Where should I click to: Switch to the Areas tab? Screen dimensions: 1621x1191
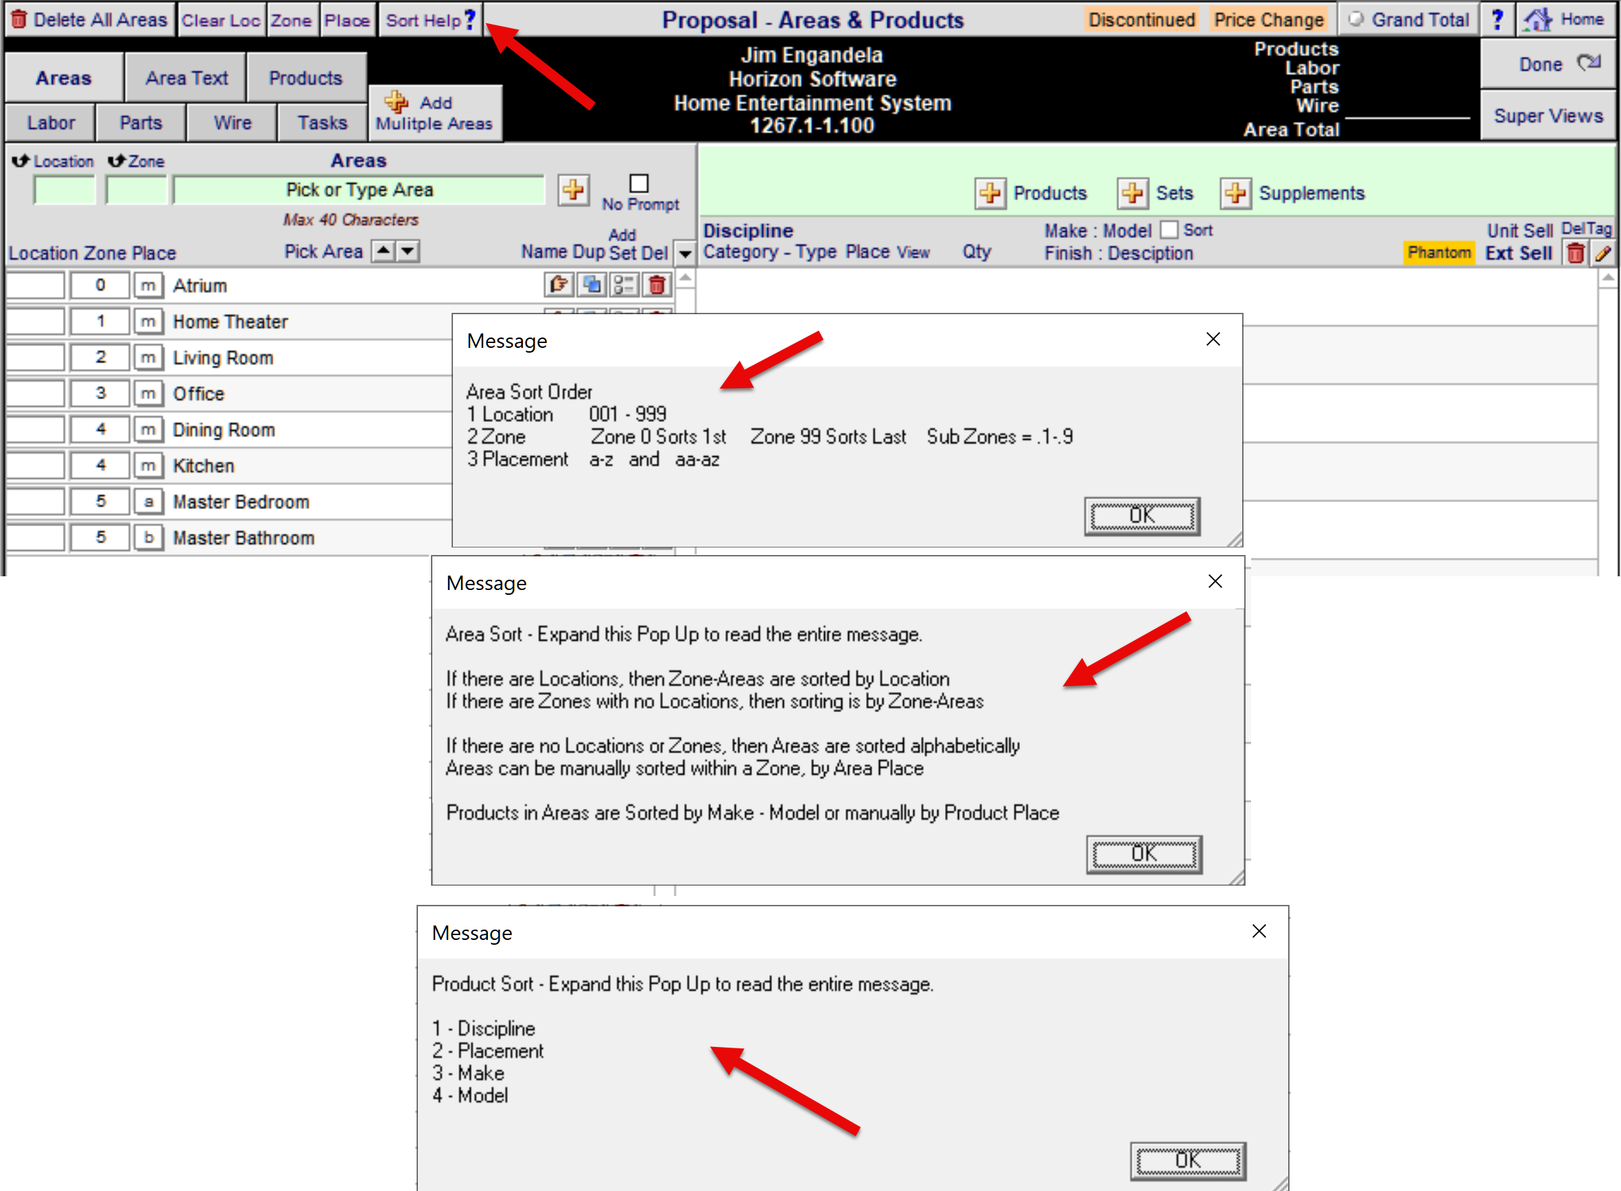[x=63, y=77]
